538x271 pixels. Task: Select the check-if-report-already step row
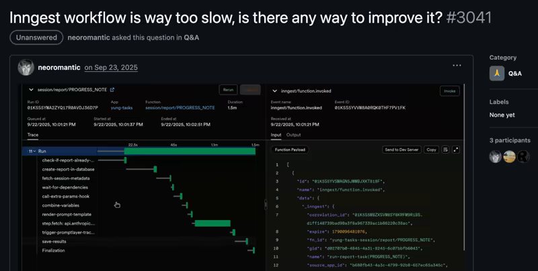tap(139, 160)
